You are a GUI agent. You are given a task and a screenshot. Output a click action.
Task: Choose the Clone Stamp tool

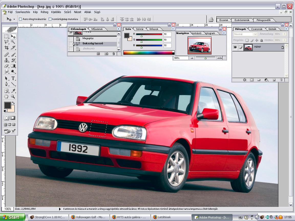tap(7, 60)
